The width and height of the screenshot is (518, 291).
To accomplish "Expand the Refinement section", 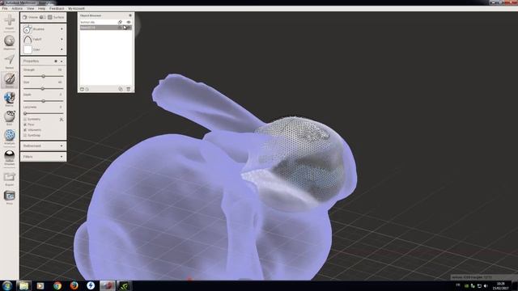I will point(43,145).
